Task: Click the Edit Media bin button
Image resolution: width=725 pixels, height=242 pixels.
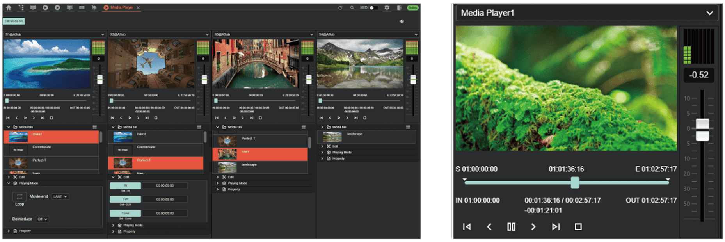Action: coord(14,21)
